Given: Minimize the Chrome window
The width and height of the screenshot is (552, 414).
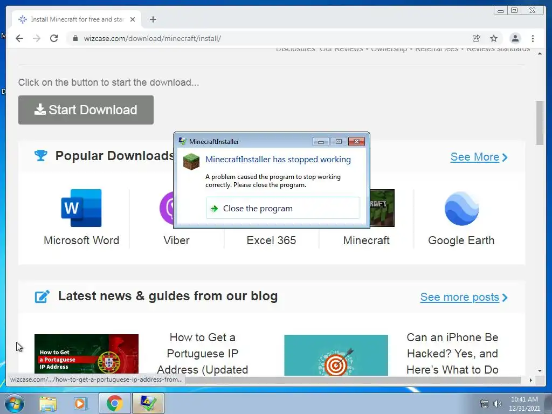Looking at the screenshot, I should (501, 11).
